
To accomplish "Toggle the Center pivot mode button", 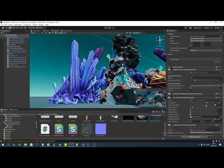I will pos(32,28).
